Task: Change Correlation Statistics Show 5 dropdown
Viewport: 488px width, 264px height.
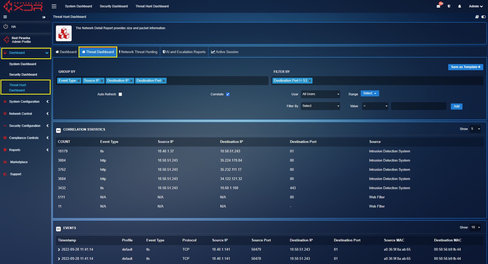Action: coord(475,129)
